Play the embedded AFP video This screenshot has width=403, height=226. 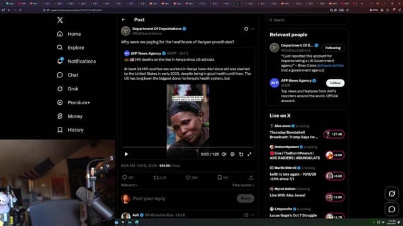click(x=127, y=154)
